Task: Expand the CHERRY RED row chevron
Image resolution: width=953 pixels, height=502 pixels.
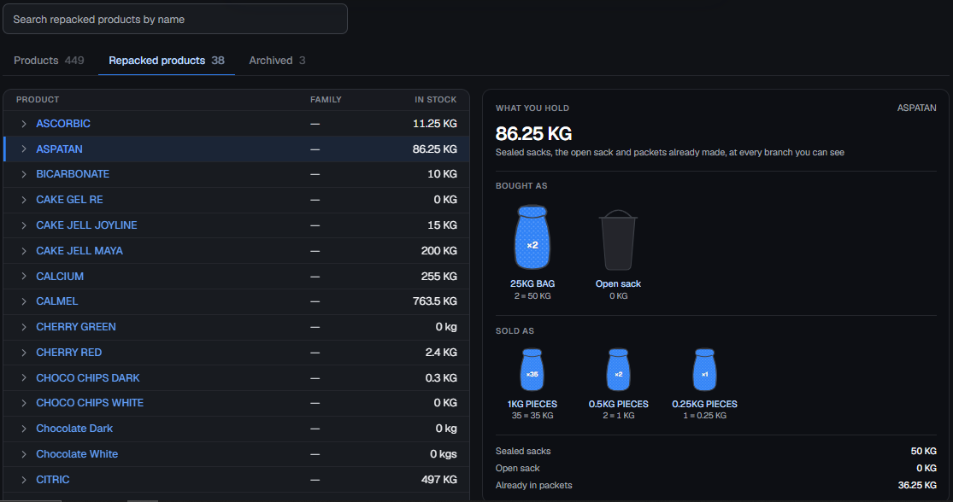Action: (24, 353)
